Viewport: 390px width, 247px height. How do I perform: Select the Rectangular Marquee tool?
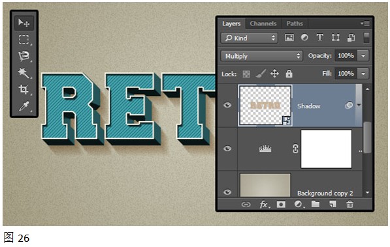(24, 40)
